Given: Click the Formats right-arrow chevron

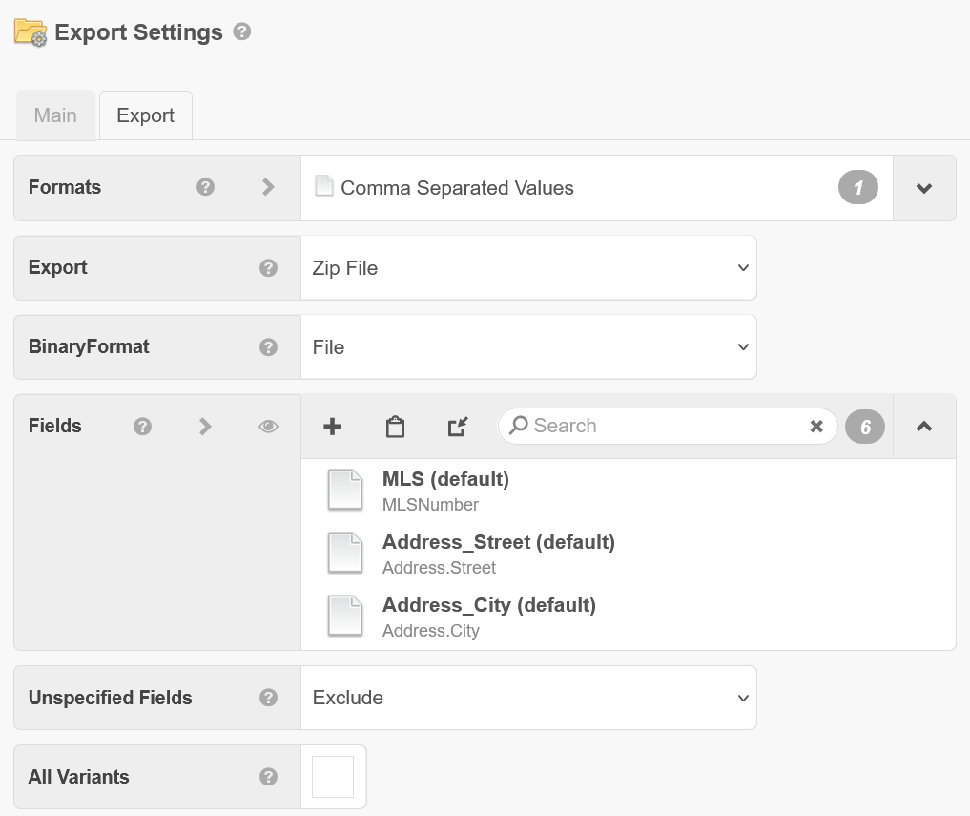Looking at the screenshot, I should point(268,187).
